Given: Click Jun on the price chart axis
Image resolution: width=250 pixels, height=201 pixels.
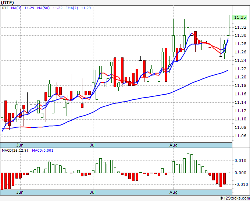Looking at the screenshot, I should point(20,145).
